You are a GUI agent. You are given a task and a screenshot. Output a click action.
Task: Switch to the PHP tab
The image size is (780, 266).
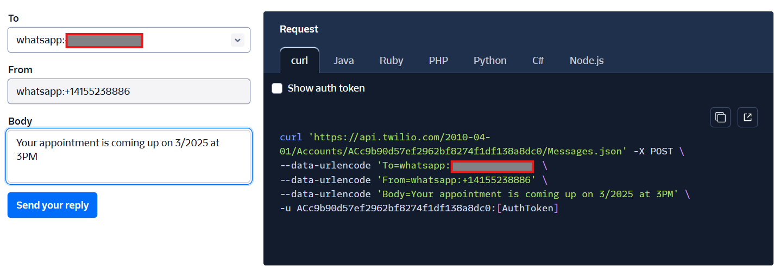tap(438, 60)
